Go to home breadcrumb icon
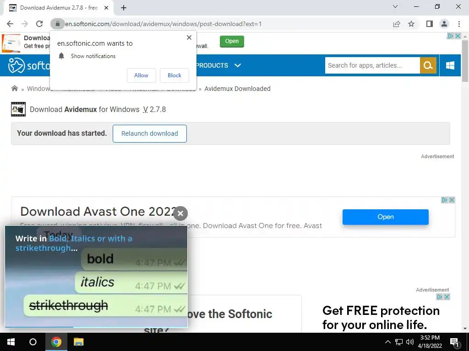The image size is (469, 351). click(x=14, y=88)
